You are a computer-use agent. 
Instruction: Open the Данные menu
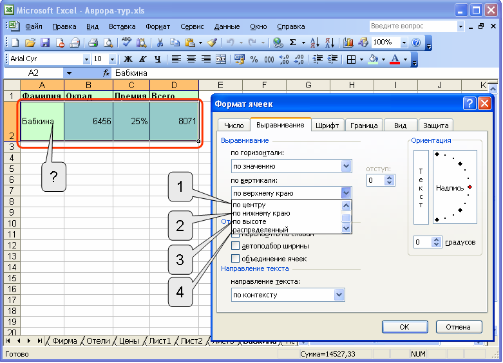click(x=227, y=26)
